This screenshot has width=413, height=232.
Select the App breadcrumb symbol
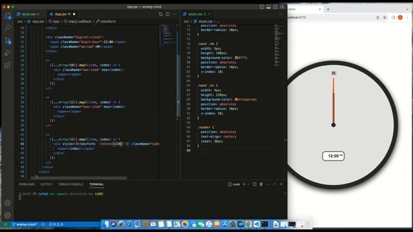tap(54, 21)
